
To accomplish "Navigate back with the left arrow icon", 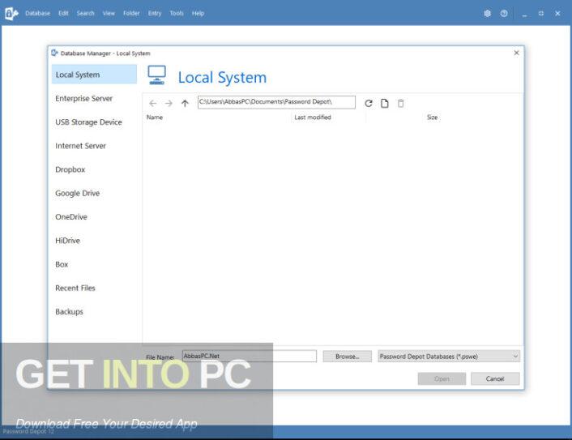I will pyautogui.click(x=153, y=103).
